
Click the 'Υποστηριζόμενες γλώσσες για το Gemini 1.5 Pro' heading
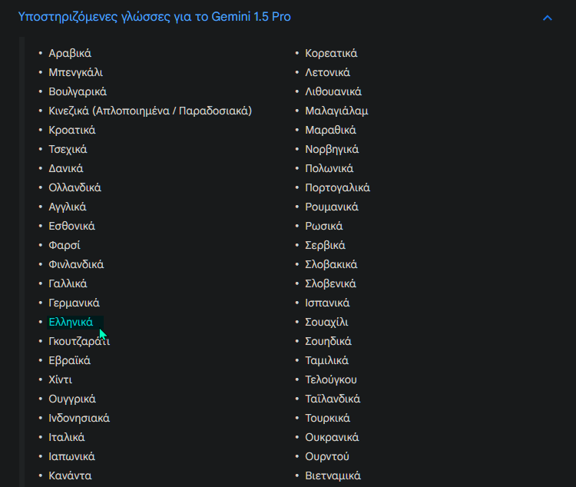pyautogui.click(x=154, y=17)
